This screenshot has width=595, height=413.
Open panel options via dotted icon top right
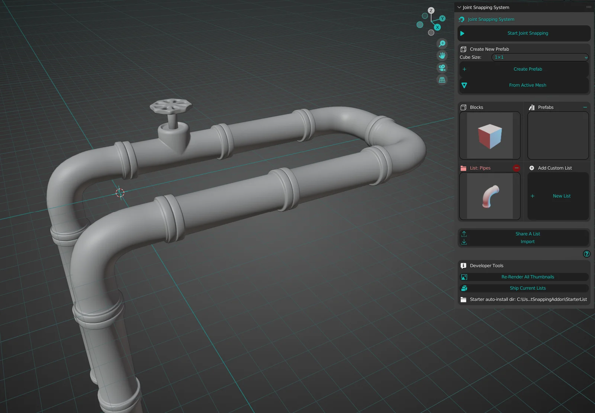click(x=588, y=7)
